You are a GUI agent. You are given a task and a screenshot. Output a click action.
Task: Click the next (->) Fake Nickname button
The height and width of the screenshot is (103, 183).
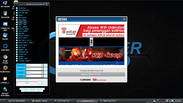pyautogui.click(x=44, y=83)
